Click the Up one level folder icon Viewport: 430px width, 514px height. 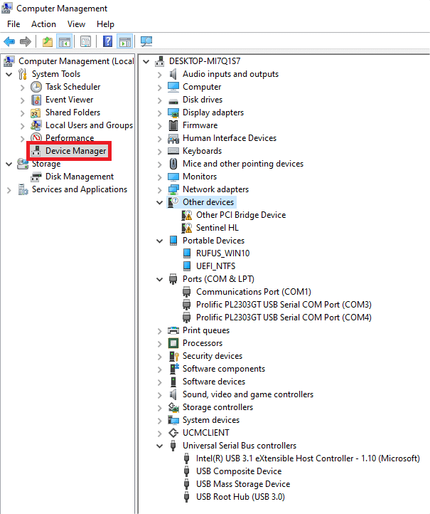coord(48,41)
